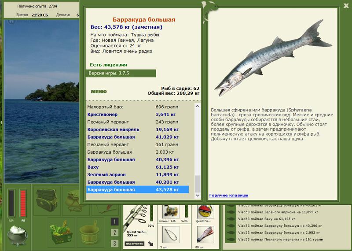Screen dimensions: 352x251
Task: Click log entry Vlad53 поймал Ваху на 61,125 кг
Action: pos(267,219)
